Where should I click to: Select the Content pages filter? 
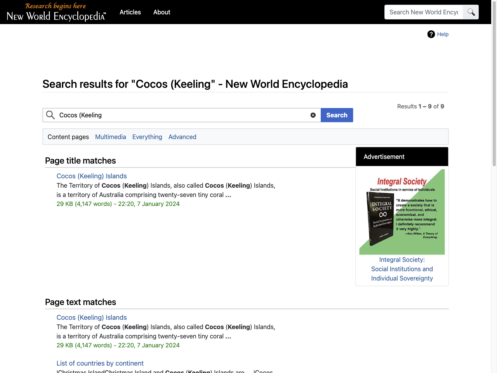pyautogui.click(x=68, y=137)
